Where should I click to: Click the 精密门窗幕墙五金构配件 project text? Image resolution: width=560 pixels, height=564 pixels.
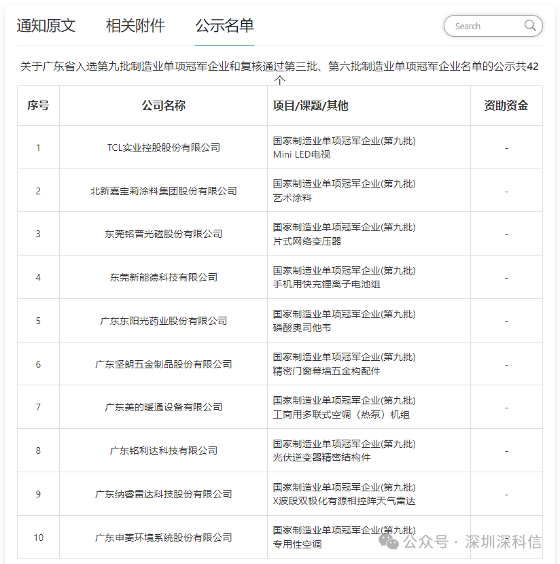point(326,371)
